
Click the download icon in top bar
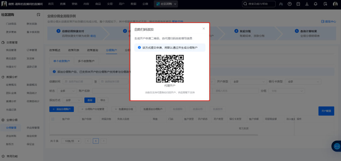[x=307, y=4]
